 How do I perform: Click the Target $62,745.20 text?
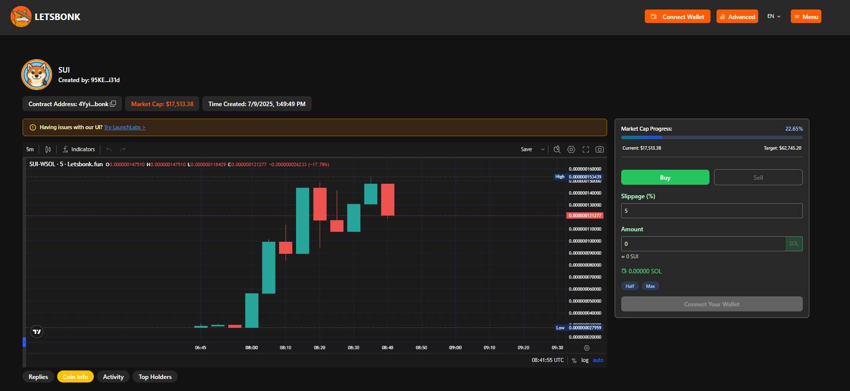pyautogui.click(x=782, y=148)
